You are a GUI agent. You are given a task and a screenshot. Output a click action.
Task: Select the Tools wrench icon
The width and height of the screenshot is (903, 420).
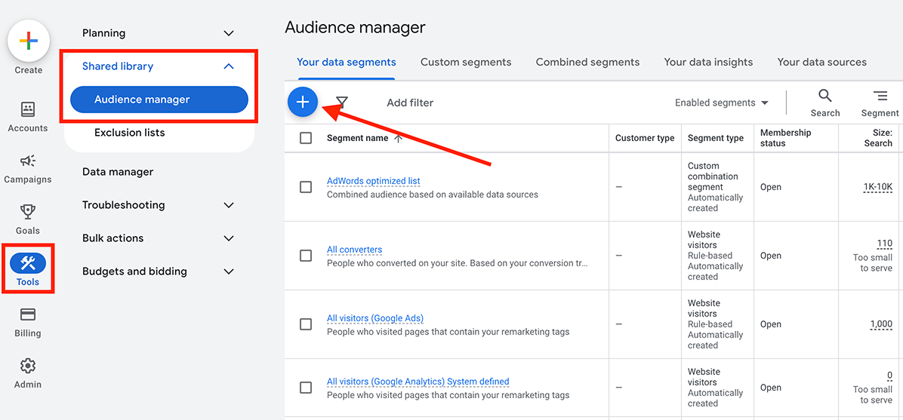(x=28, y=263)
